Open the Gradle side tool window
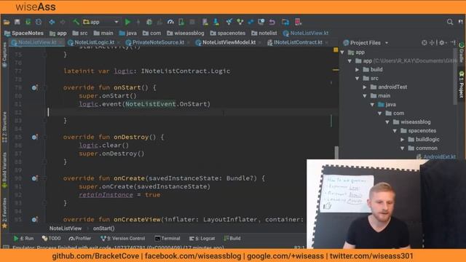This screenshot has height=262, width=466. (462, 52)
